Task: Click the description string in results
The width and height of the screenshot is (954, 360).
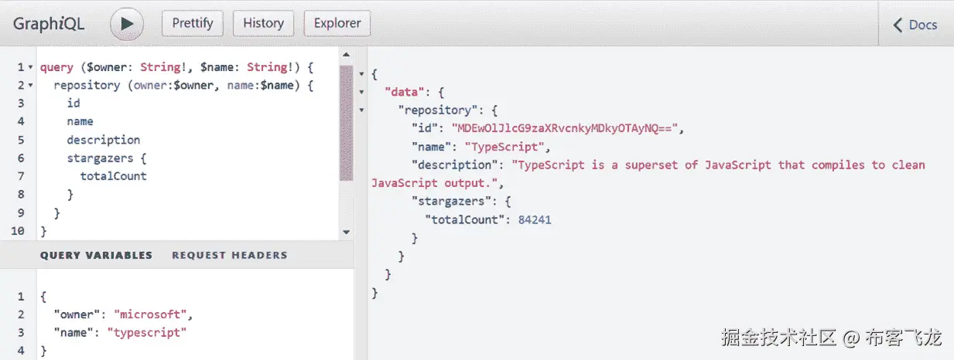Action: 650,174
